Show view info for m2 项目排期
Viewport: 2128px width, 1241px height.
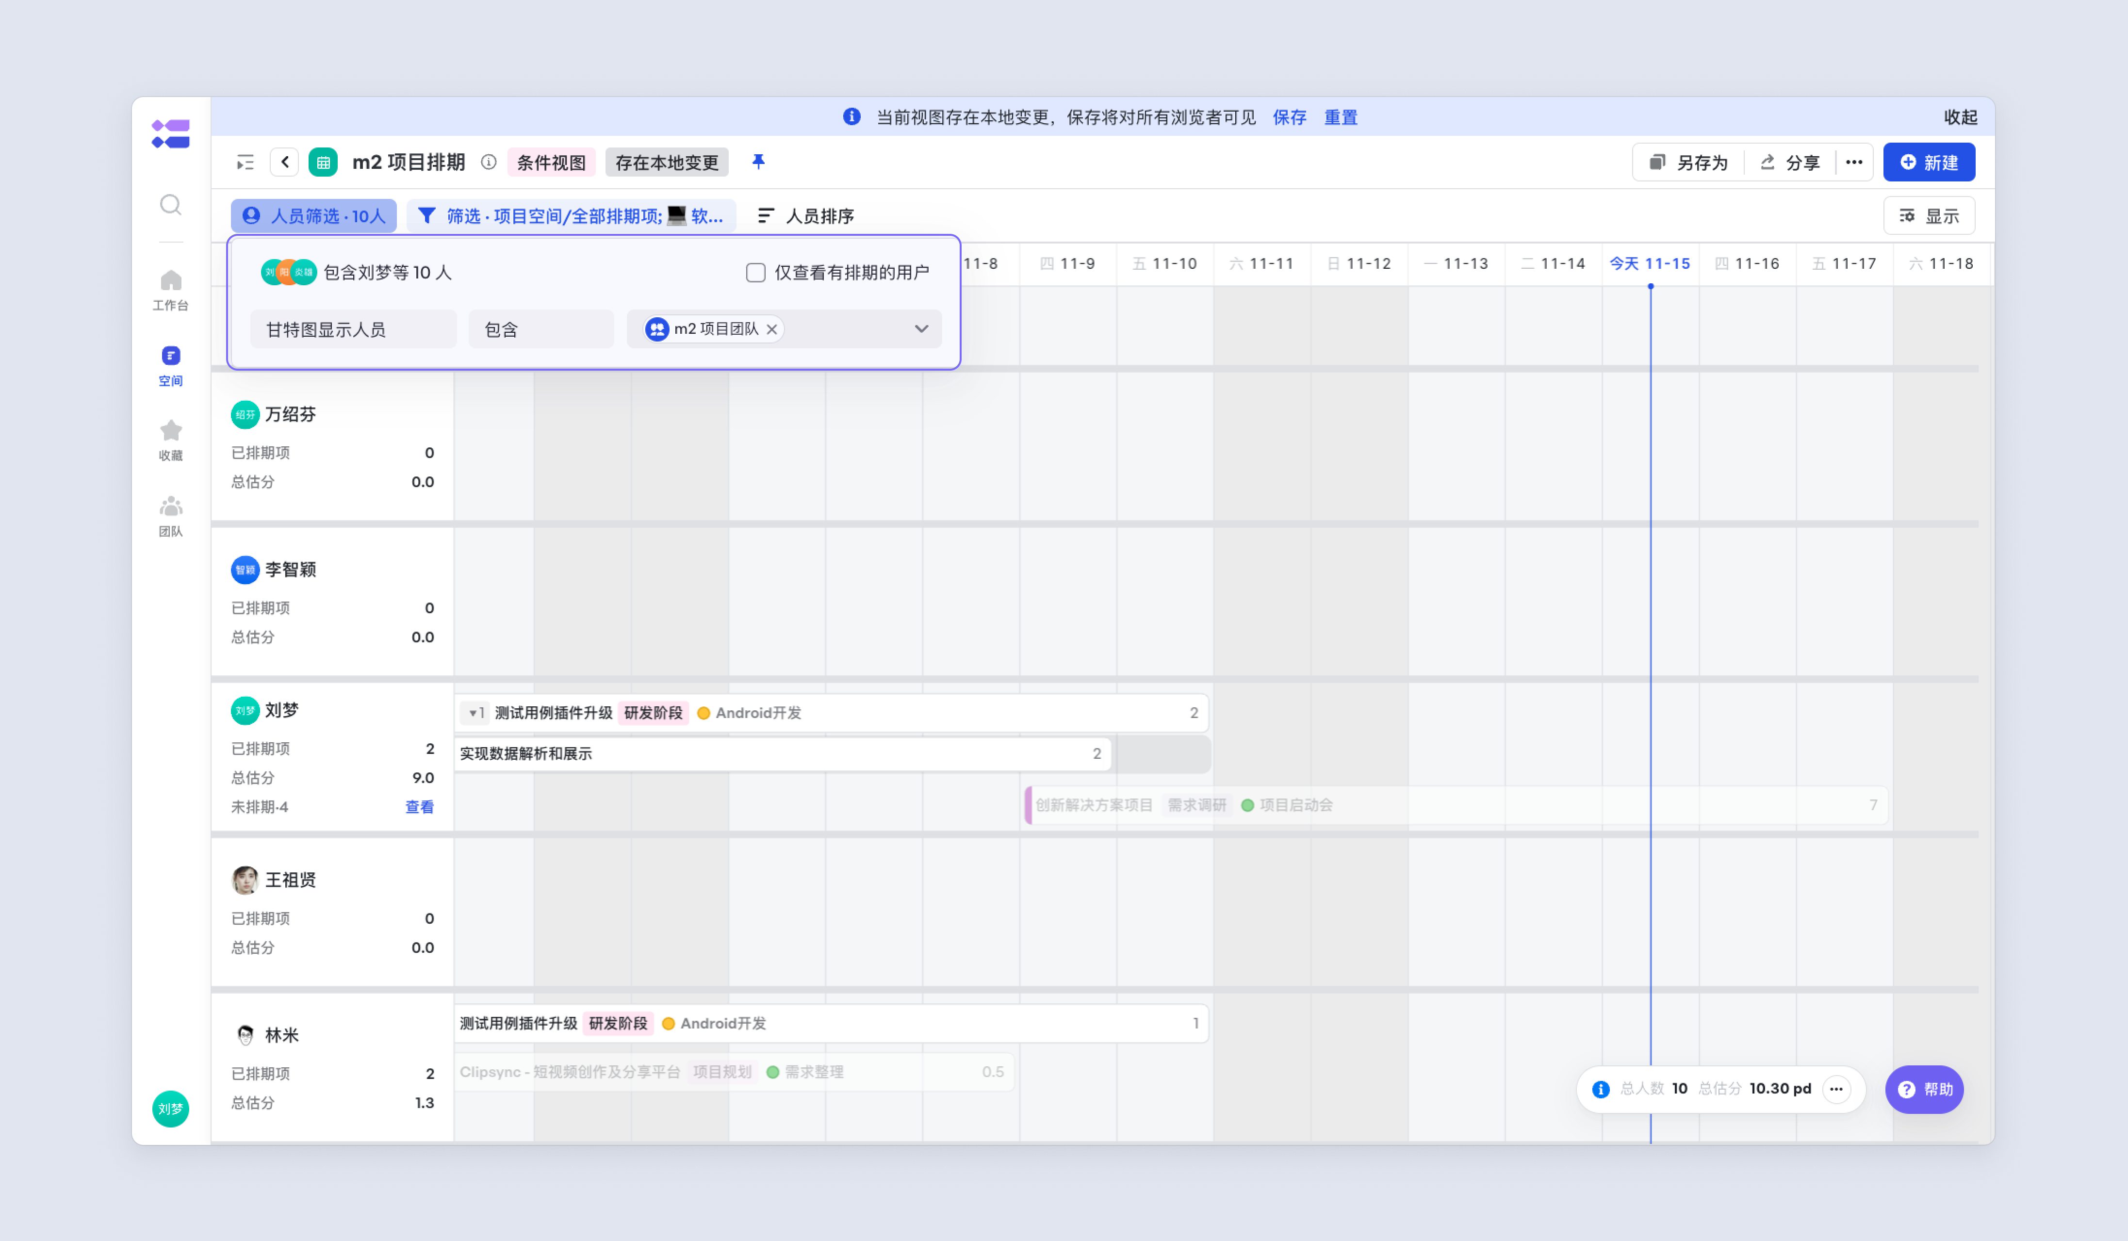point(488,162)
